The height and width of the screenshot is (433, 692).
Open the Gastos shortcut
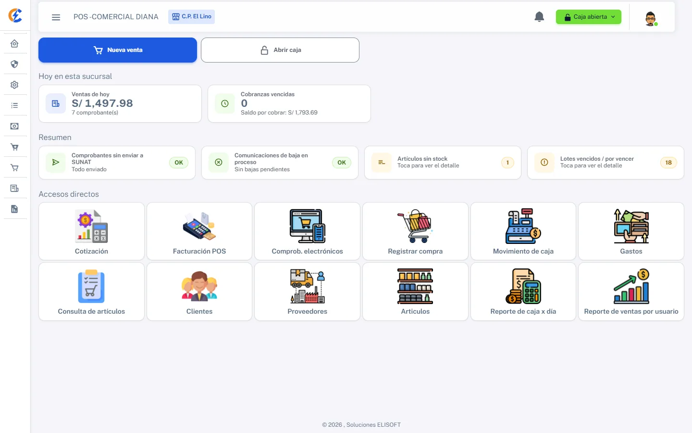[x=631, y=231]
